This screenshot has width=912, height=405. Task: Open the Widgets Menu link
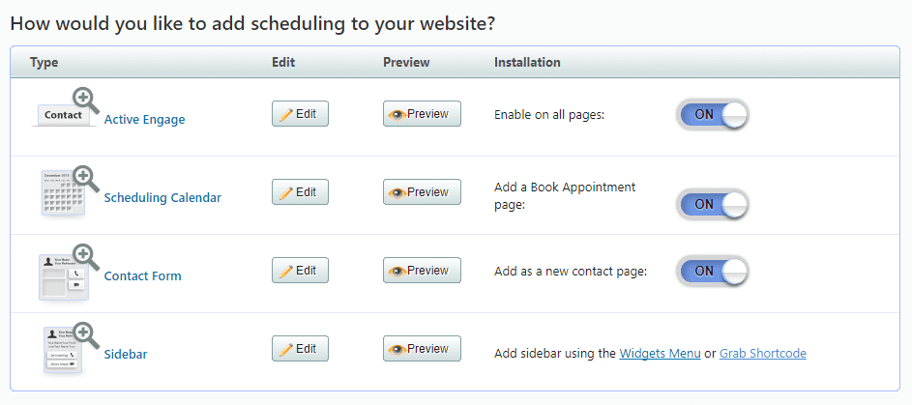[x=660, y=354]
